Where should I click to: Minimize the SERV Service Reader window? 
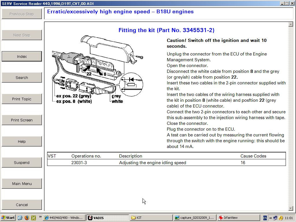click(282, 3)
